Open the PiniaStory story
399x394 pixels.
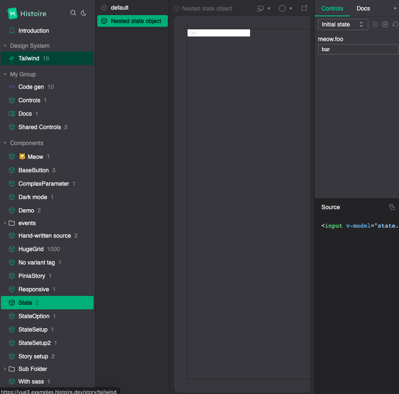point(47,276)
